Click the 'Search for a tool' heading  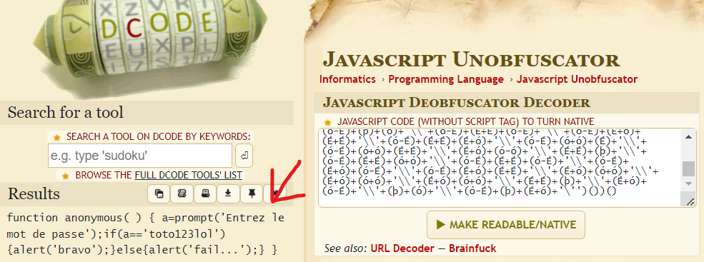coord(66,112)
